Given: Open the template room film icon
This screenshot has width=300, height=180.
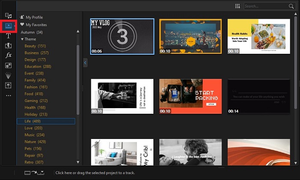Looking at the screenshot, I should point(9,86).
